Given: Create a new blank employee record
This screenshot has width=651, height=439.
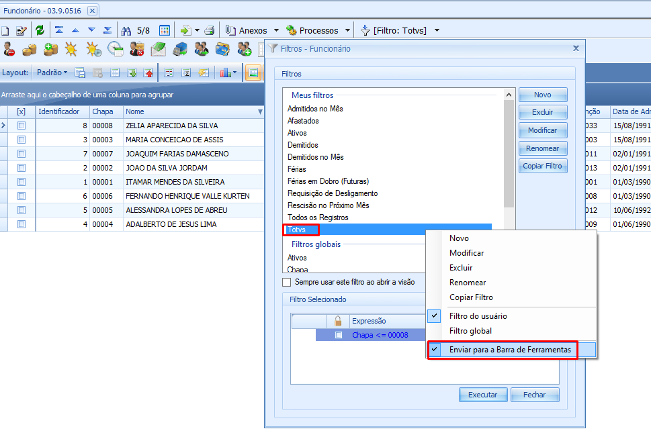Looking at the screenshot, I should click(x=5, y=30).
